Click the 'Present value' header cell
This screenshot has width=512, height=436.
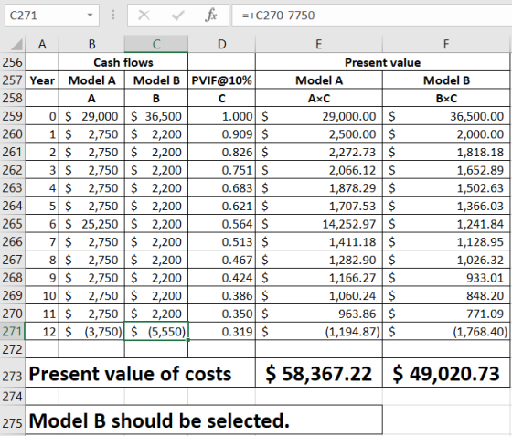pyautogui.click(x=382, y=62)
